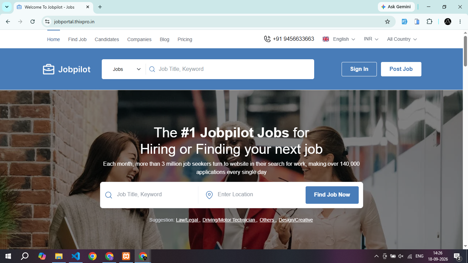The height and width of the screenshot is (263, 468).
Task: Open the notification center icon
Action: [x=457, y=256]
